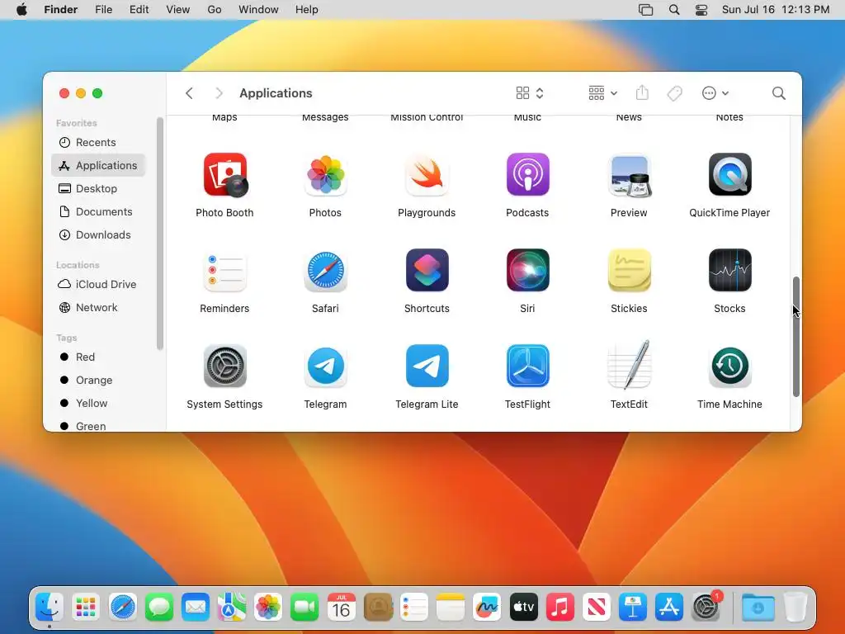Screen dimensions: 845x634
Task: Open Freeform from the Dock
Action: pyautogui.click(x=487, y=608)
